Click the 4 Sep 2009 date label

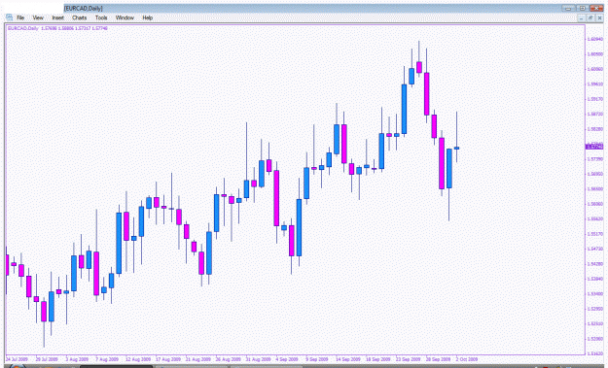coord(287,359)
